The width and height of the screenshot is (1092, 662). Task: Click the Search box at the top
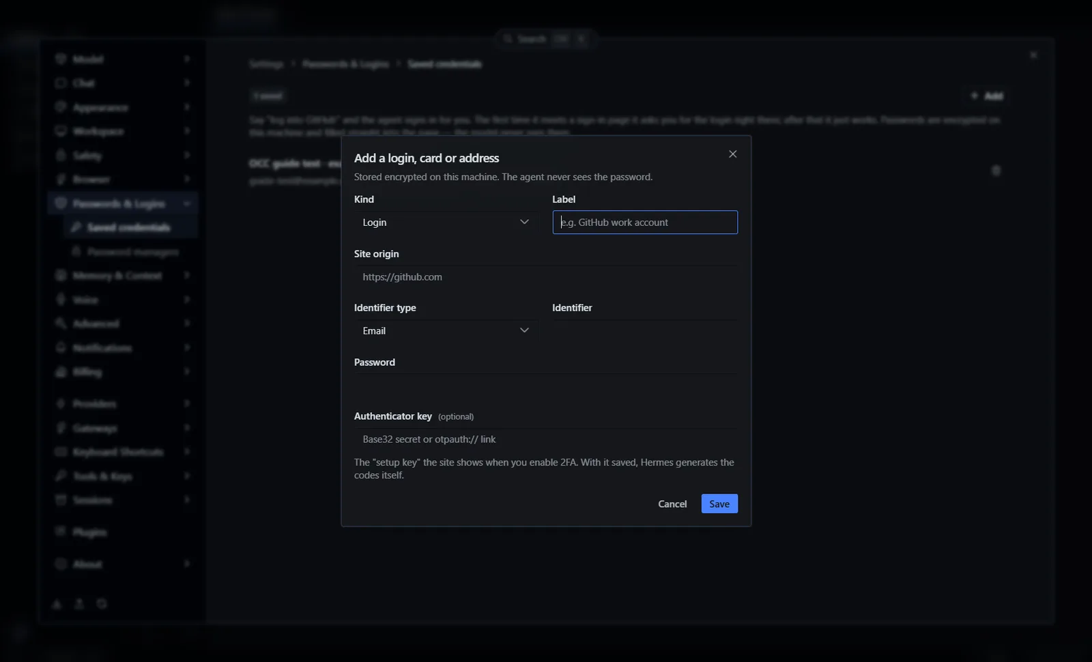[x=545, y=39]
